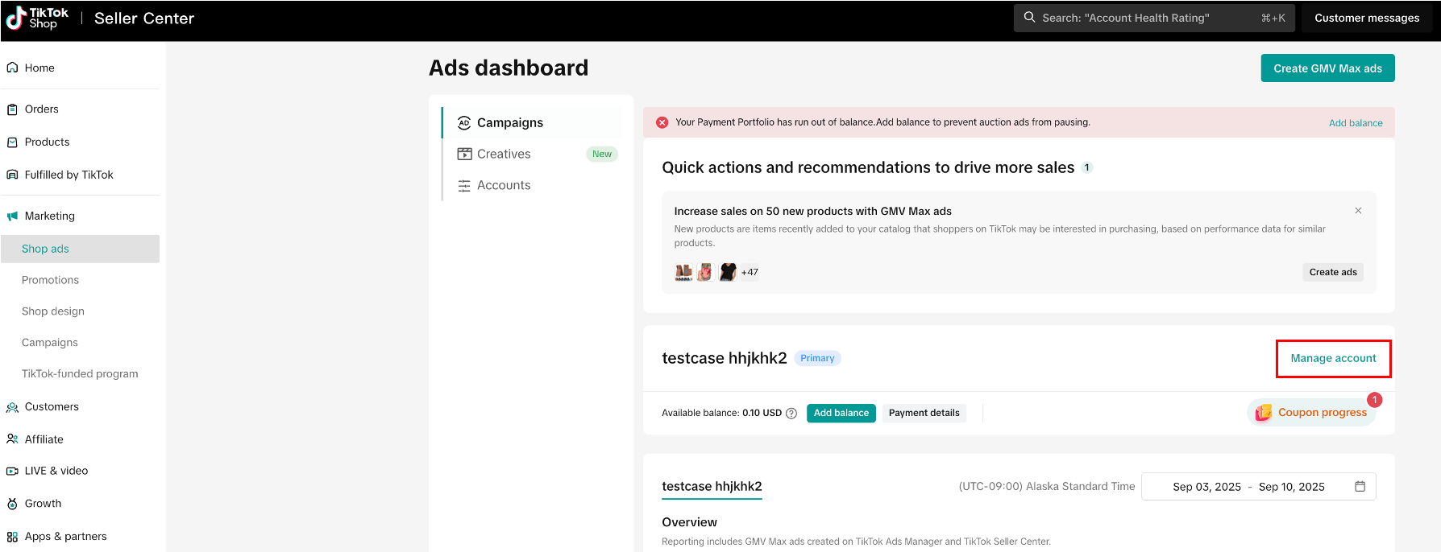The width and height of the screenshot is (1441, 552).
Task: Click the Manage account link
Action: (x=1333, y=358)
